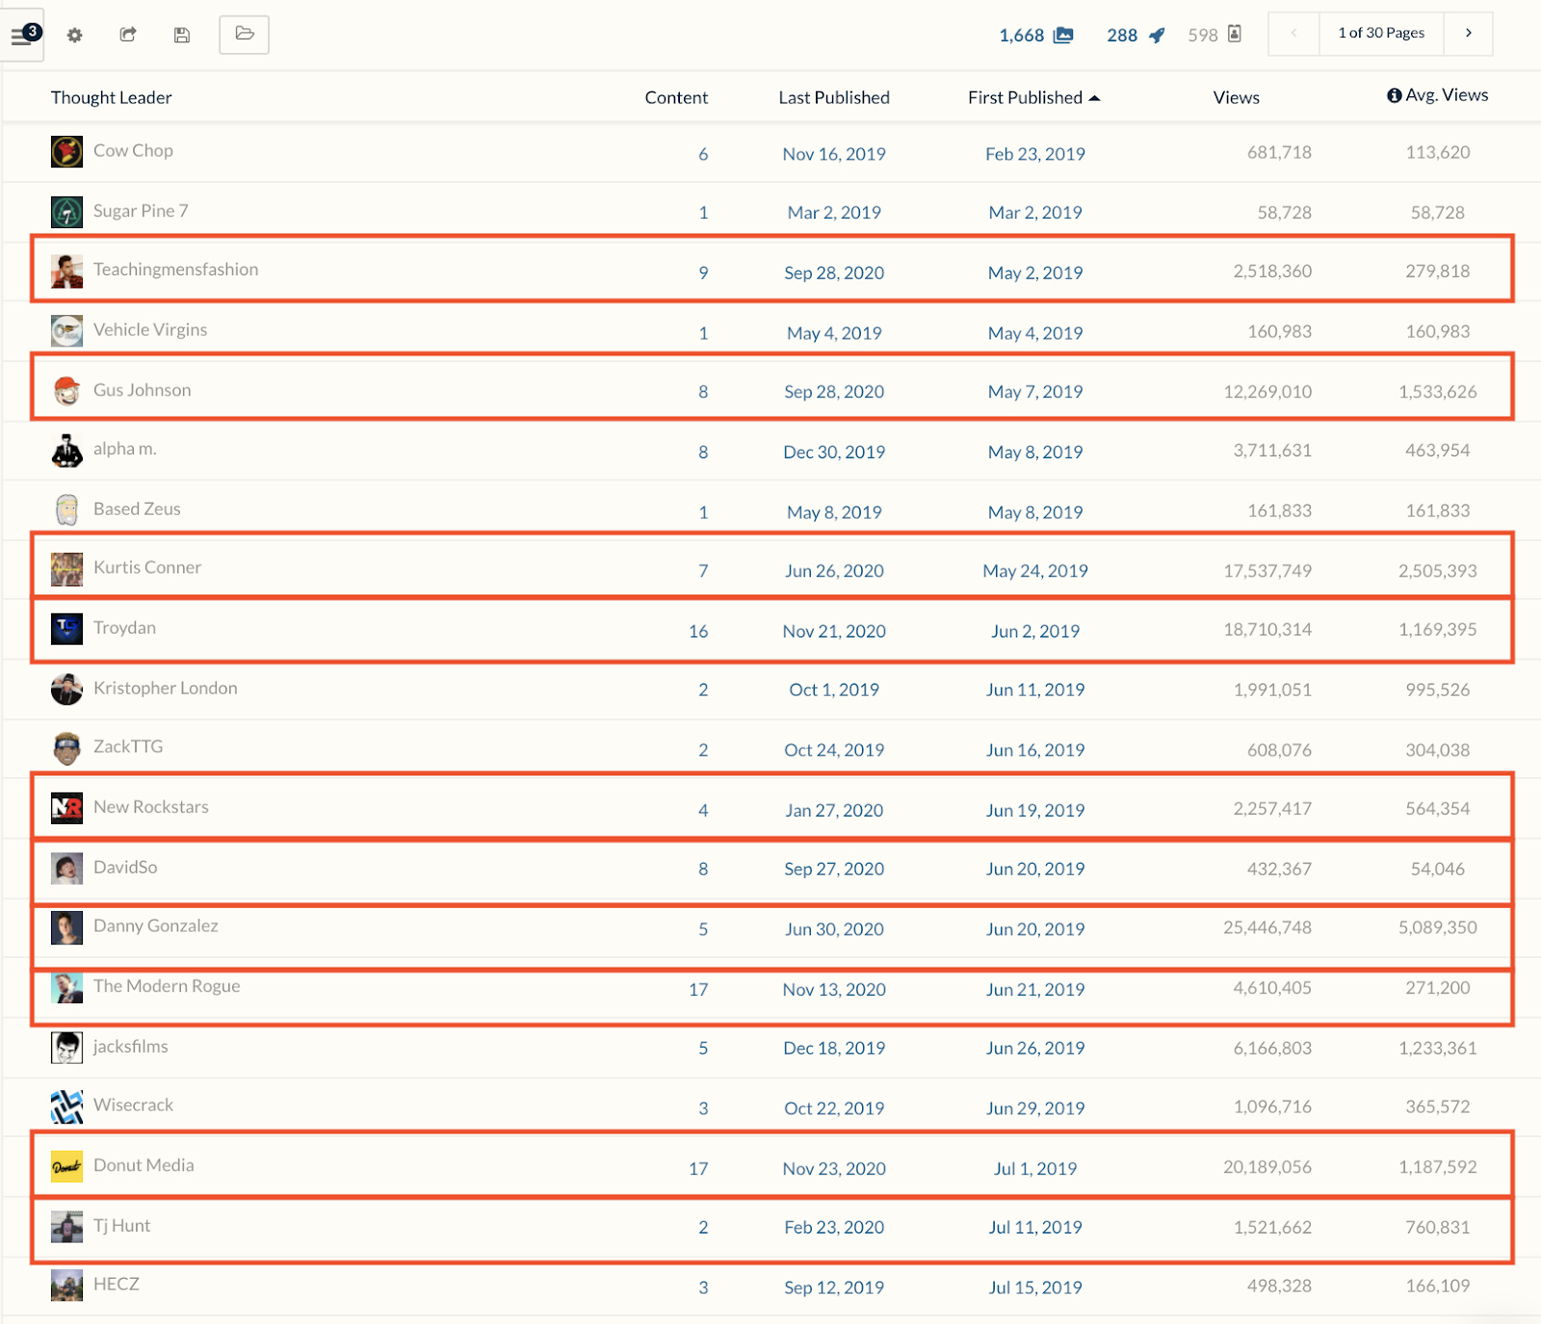
Task: Click Teachingmensfashion avatar image
Action: tap(66, 272)
